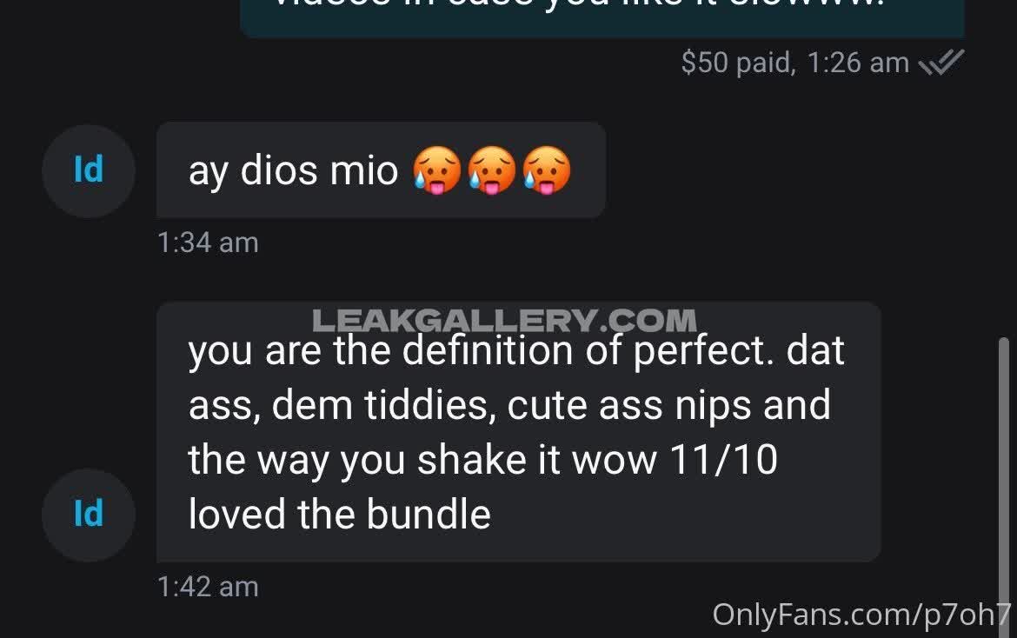The image size is (1017, 638).
Task: Click the first hot-face emoji
Action: point(437,170)
